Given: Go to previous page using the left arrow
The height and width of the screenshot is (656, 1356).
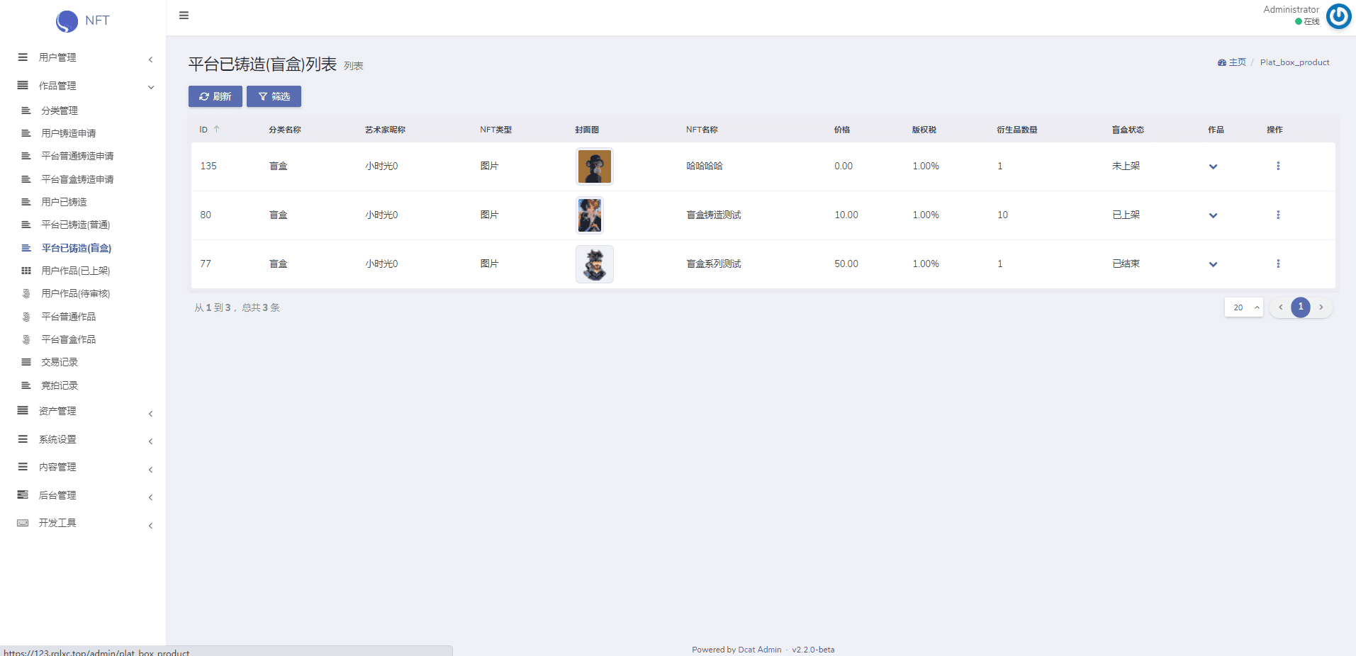Looking at the screenshot, I should coord(1280,307).
